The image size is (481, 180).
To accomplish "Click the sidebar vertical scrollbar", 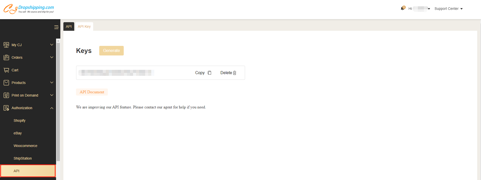I will pyautogui.click(x=58, y=101).
